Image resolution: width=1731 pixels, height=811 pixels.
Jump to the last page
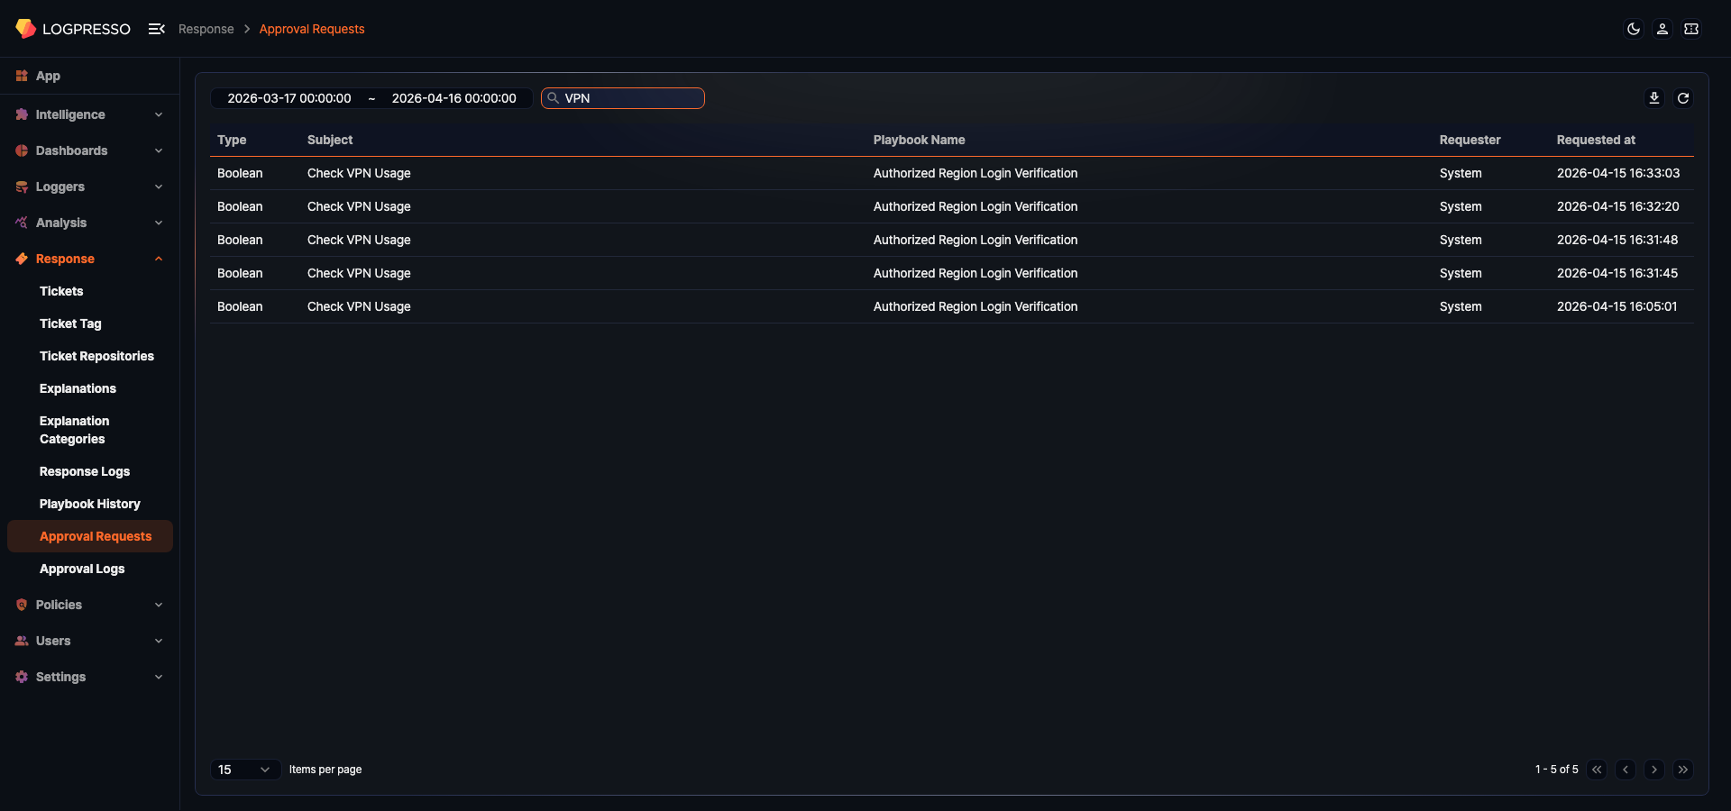click(x=1684, y=770)
